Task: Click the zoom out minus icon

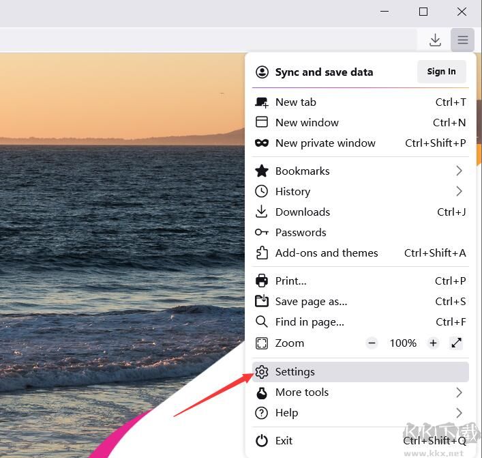Action: point(372,343)
